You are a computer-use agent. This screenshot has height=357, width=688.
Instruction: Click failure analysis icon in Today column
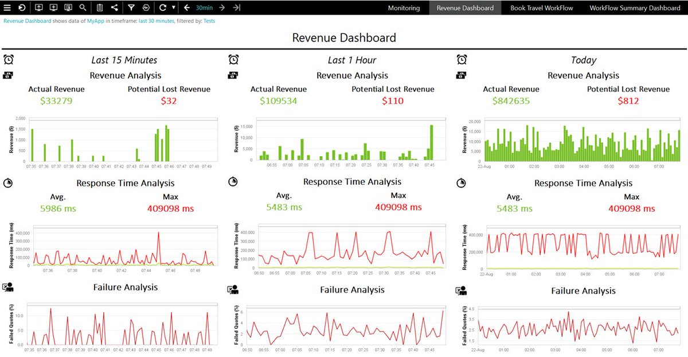462,290
